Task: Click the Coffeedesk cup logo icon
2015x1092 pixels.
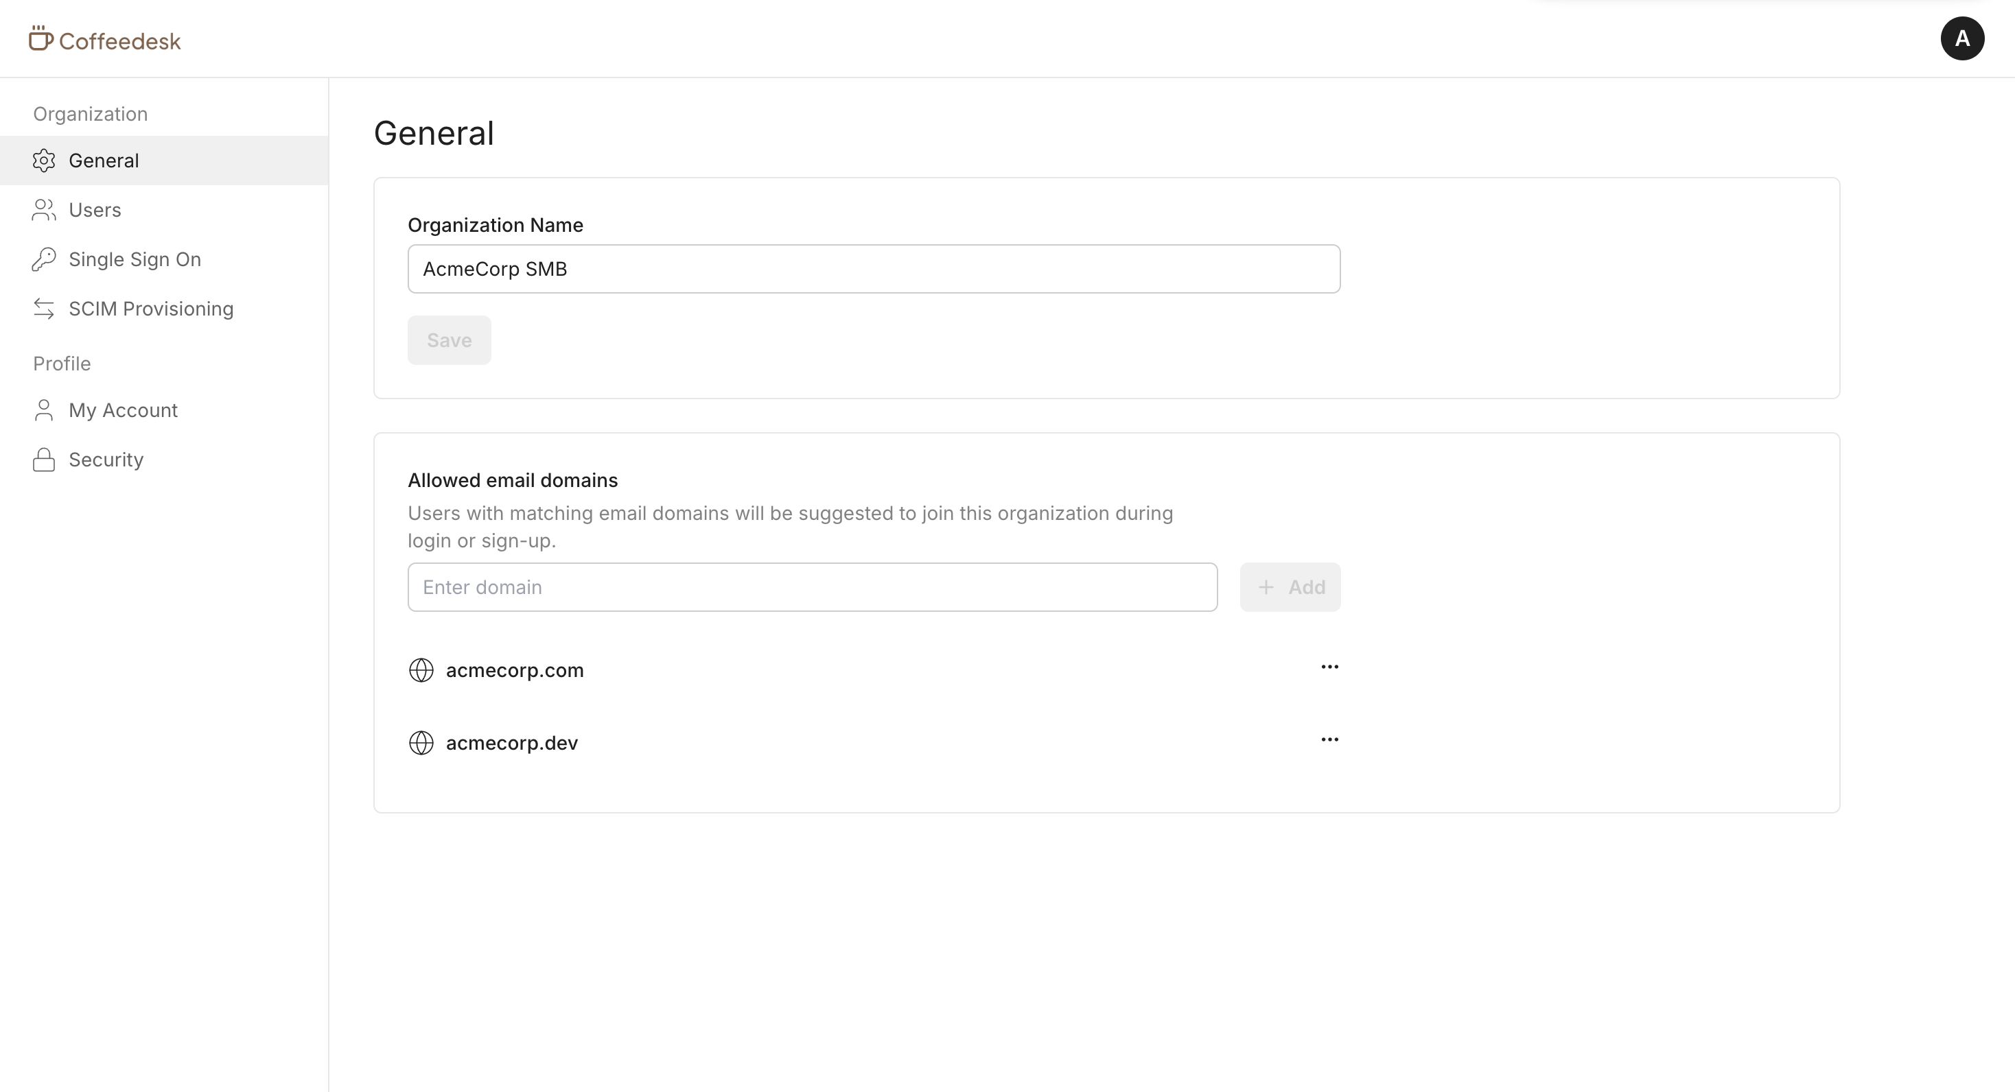Action: pos(40,38)
